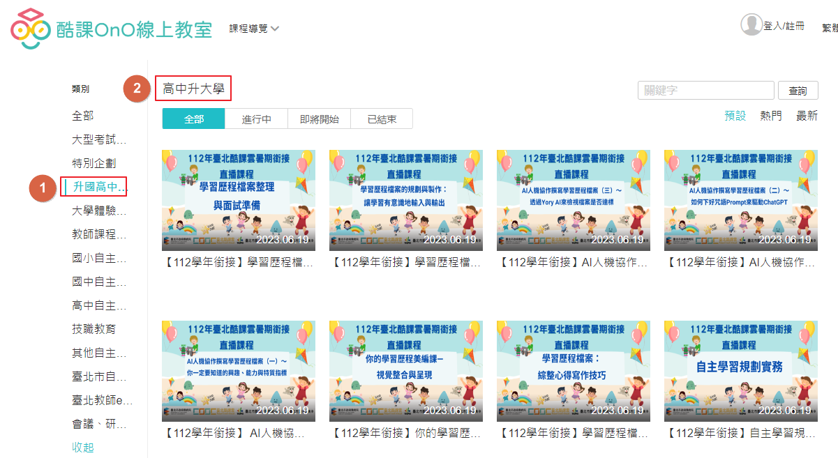Open the 課程導覽 dropdown menu
This screenshot has height=458, width=838.
[x=255, y=29]
